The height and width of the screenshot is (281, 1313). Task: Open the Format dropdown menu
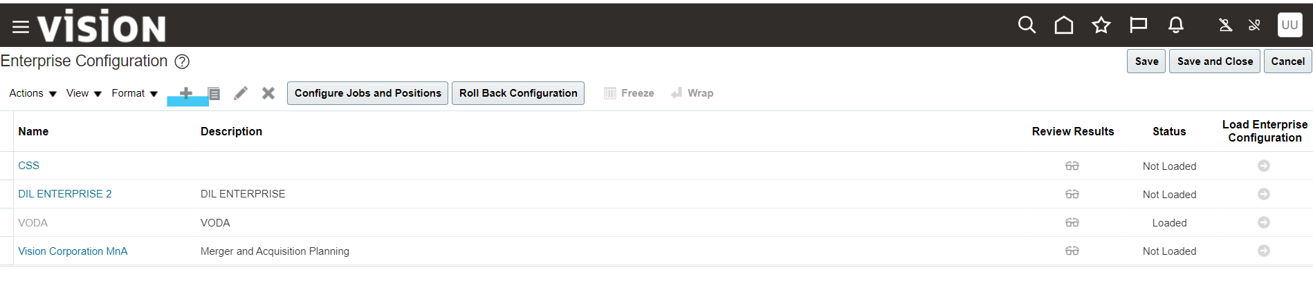coord(134,93)
